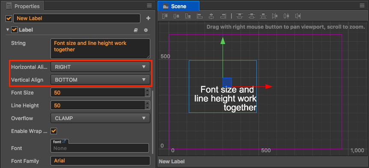The height and width of the screenshot is (168, 369).
Task: Add a component with the plus icon
Action: [x=148, y=18]
